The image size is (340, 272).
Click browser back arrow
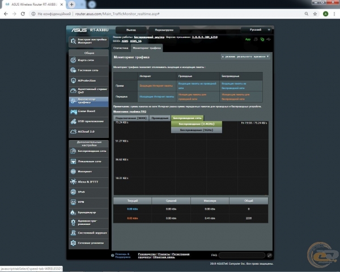tap(6, 14)
